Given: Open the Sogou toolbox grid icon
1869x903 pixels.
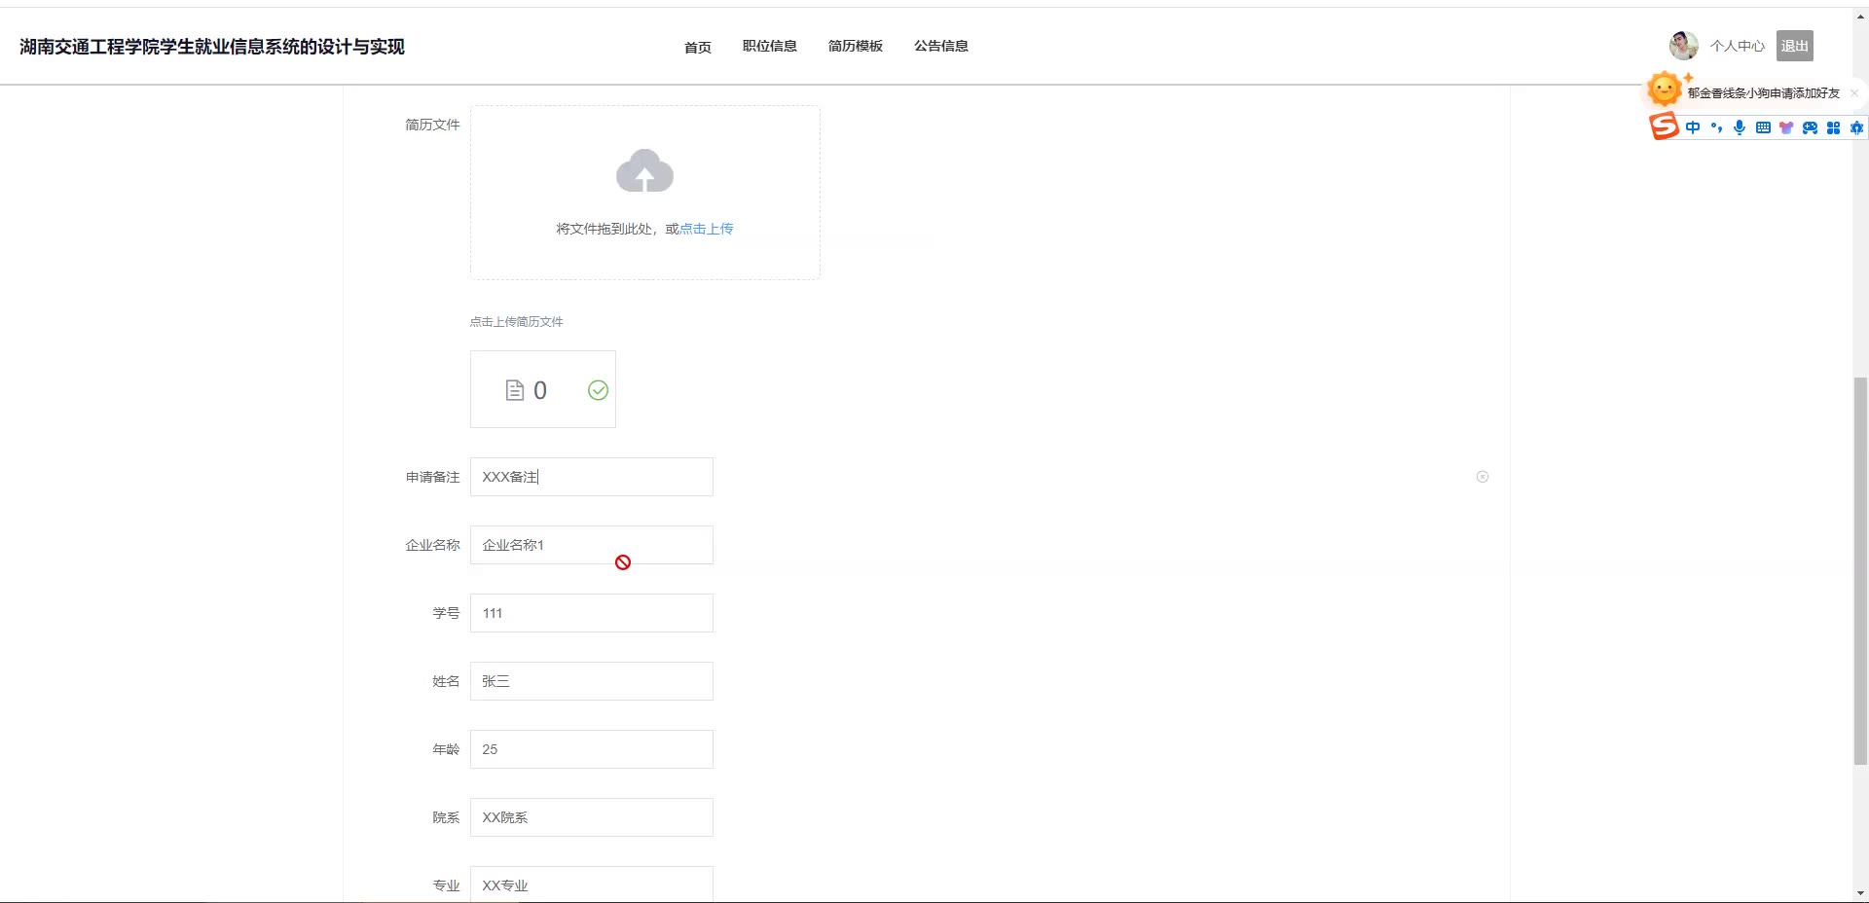Looking at the screenshot, I should tap(1833, 127).
